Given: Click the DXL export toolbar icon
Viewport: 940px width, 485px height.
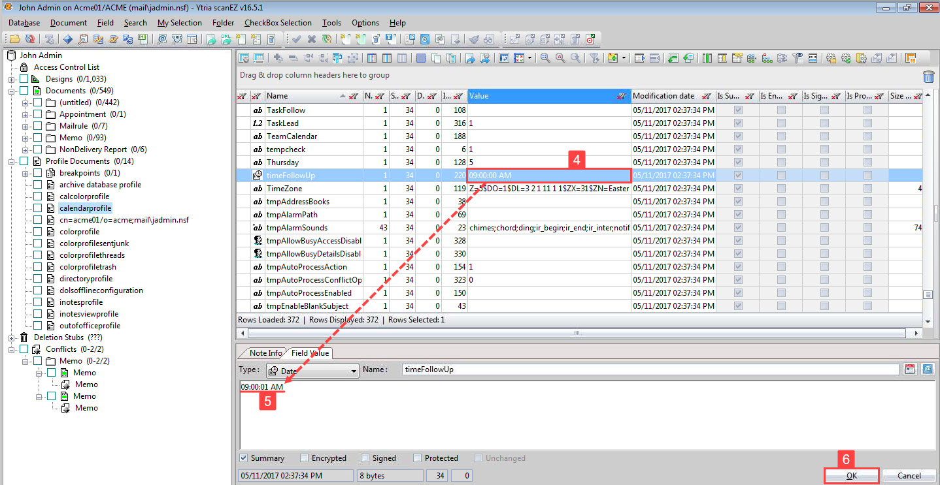Looking at the screenshot, I should (x=226, y=39).
